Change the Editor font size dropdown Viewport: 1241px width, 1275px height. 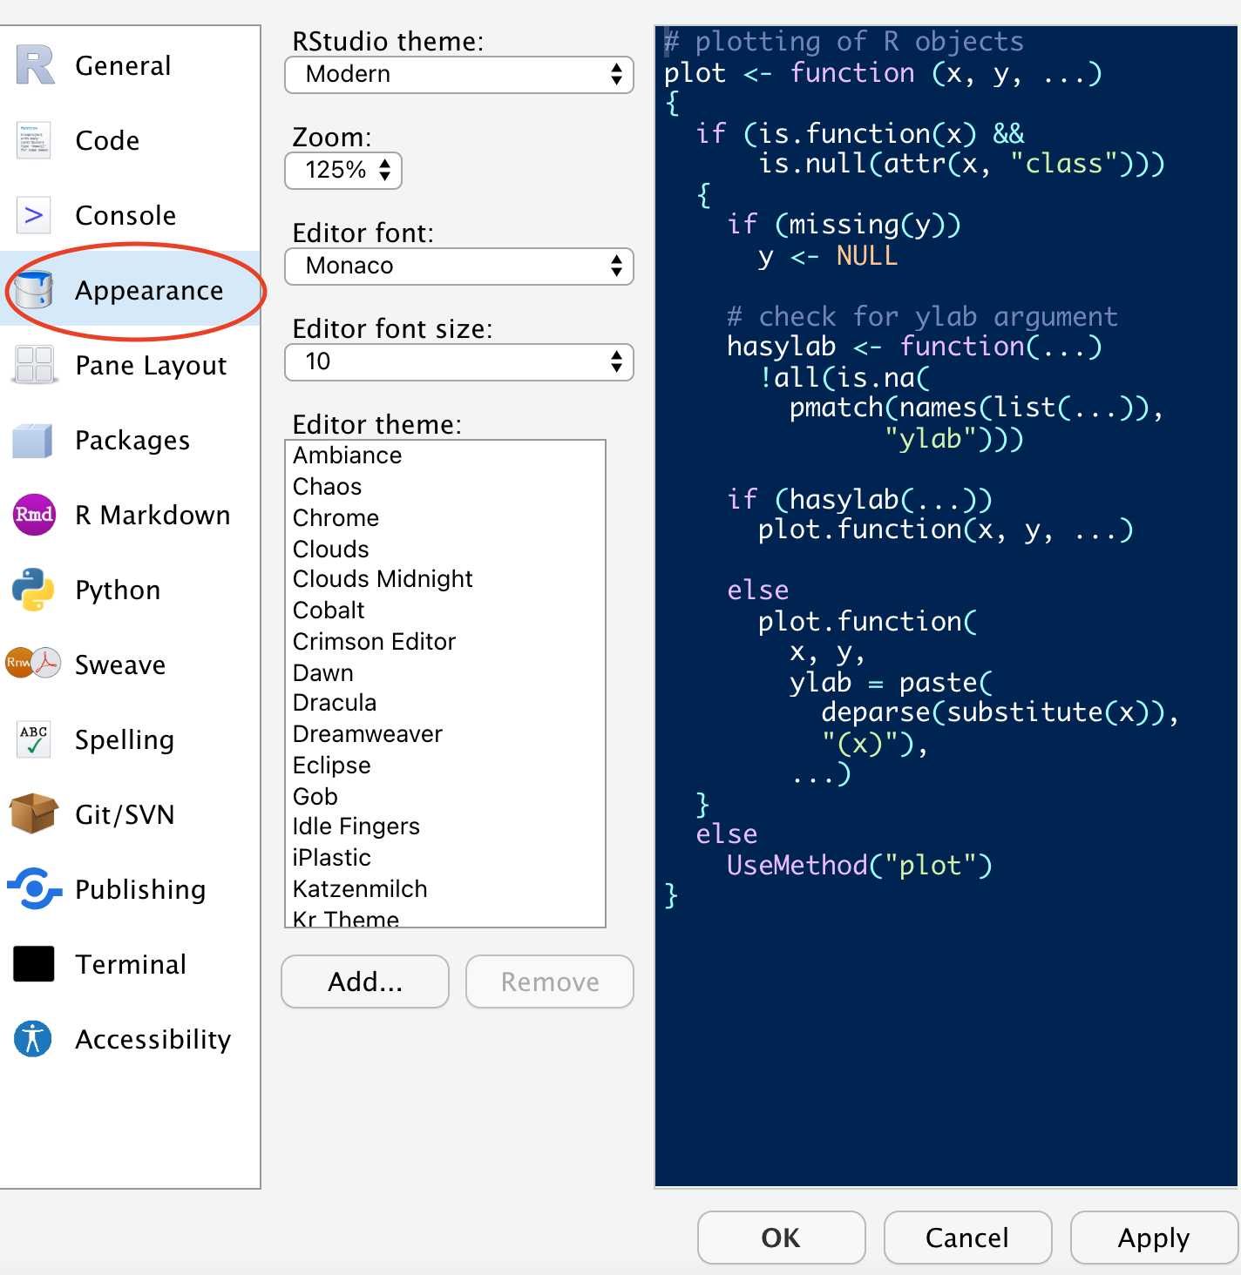pyautogui.click(x=458, y=362)
